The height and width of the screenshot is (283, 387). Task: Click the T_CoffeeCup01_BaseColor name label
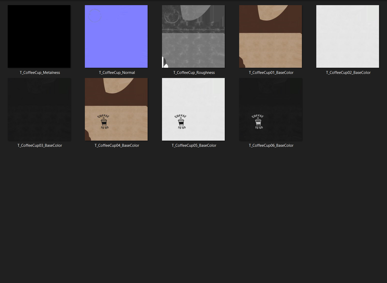pyautogui.click(x=271, y=73)
